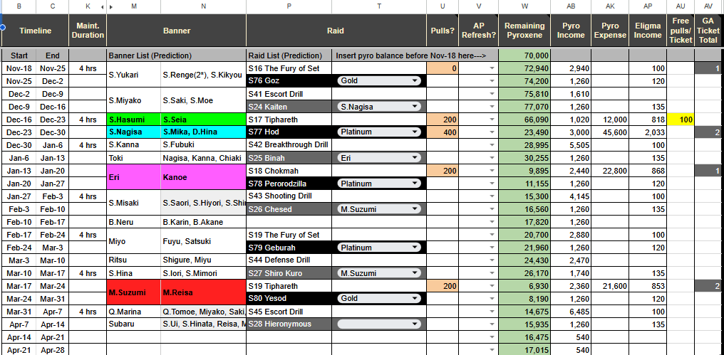Select the magenta Eri banner cell
The width and height of the screenshot is (724, 355).
[x=133, y=178]
